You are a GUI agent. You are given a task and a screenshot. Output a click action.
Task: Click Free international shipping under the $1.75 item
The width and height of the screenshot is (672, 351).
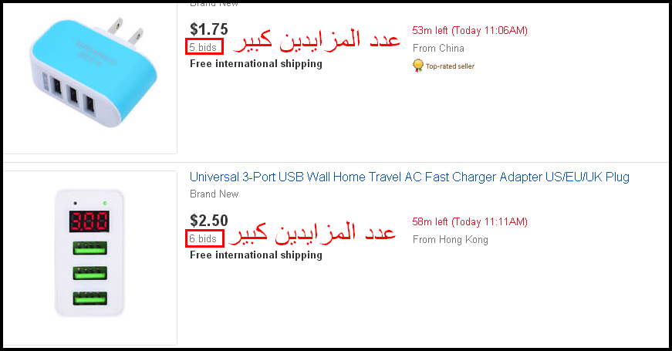pos(255,63)
